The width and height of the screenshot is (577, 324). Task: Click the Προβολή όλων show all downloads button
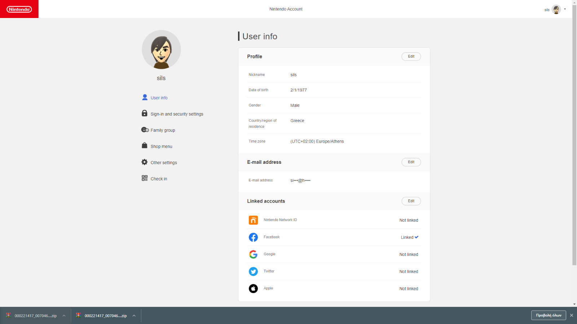549,315
